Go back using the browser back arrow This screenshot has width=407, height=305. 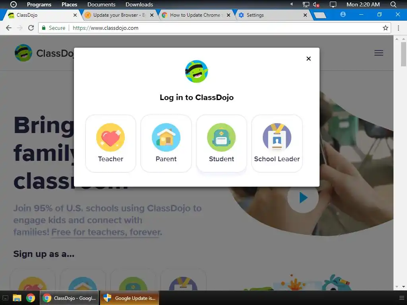9,28
